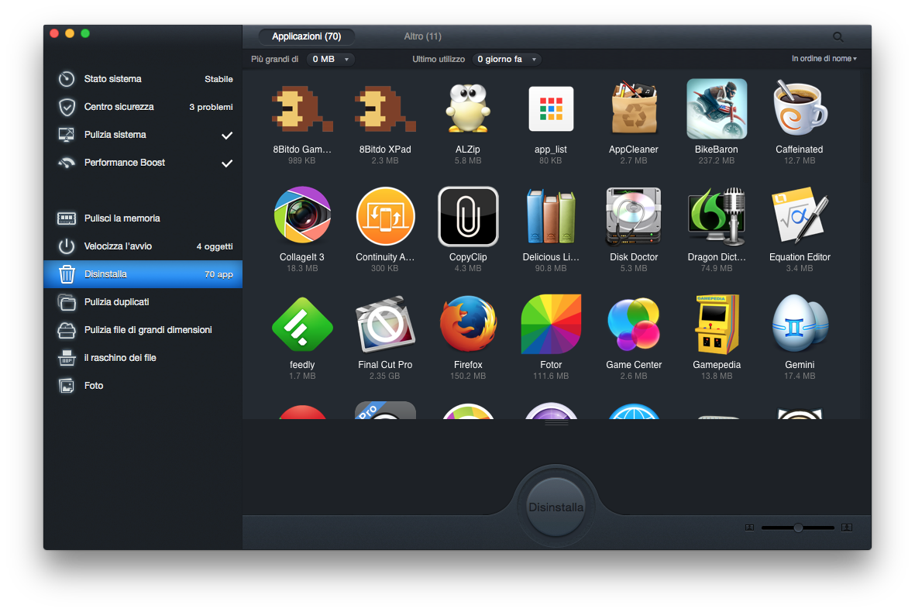Select the 8Bitdo XPad app icon

[385, 109]
